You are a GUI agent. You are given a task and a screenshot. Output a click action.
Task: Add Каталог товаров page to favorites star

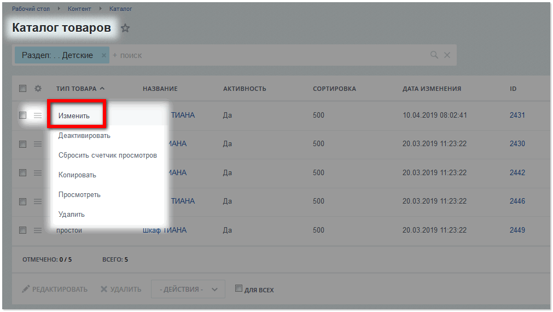coord(125,28)
